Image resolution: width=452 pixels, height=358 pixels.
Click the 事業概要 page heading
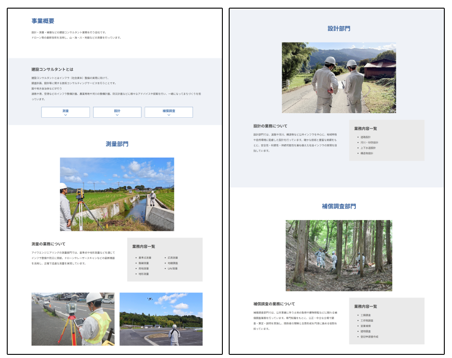click(43, 21)
